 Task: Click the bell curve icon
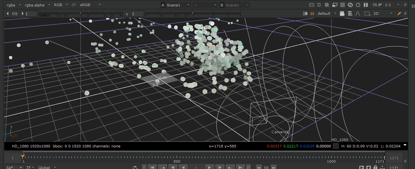coord(358,14)
